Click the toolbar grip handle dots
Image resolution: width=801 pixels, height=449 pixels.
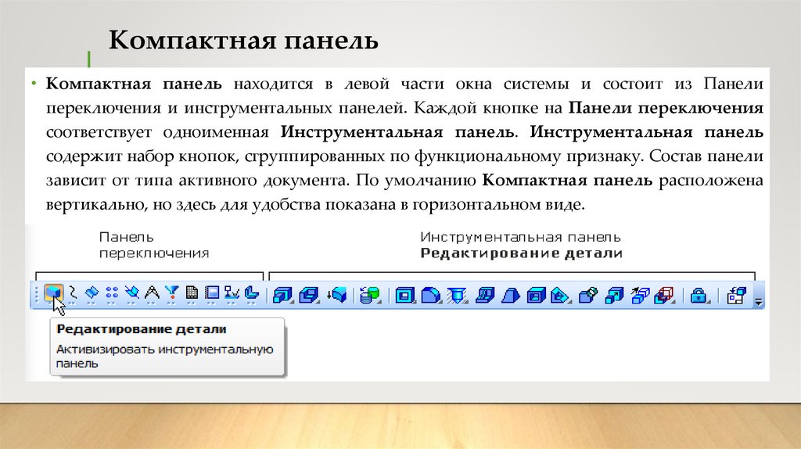click(37, 295)
